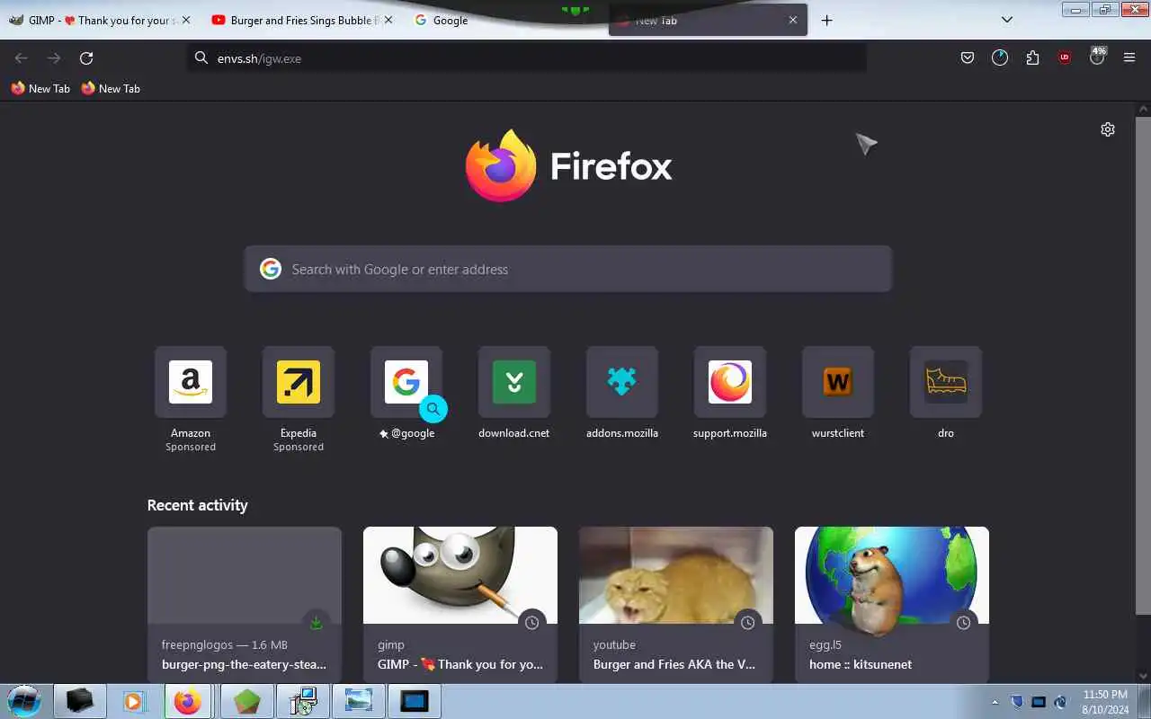Open first New Tab bookmark in bookmarks bar
Image resolution: width=1151 pixels, height=719 pixels.
pyautogui.click(x=40, y=88)
